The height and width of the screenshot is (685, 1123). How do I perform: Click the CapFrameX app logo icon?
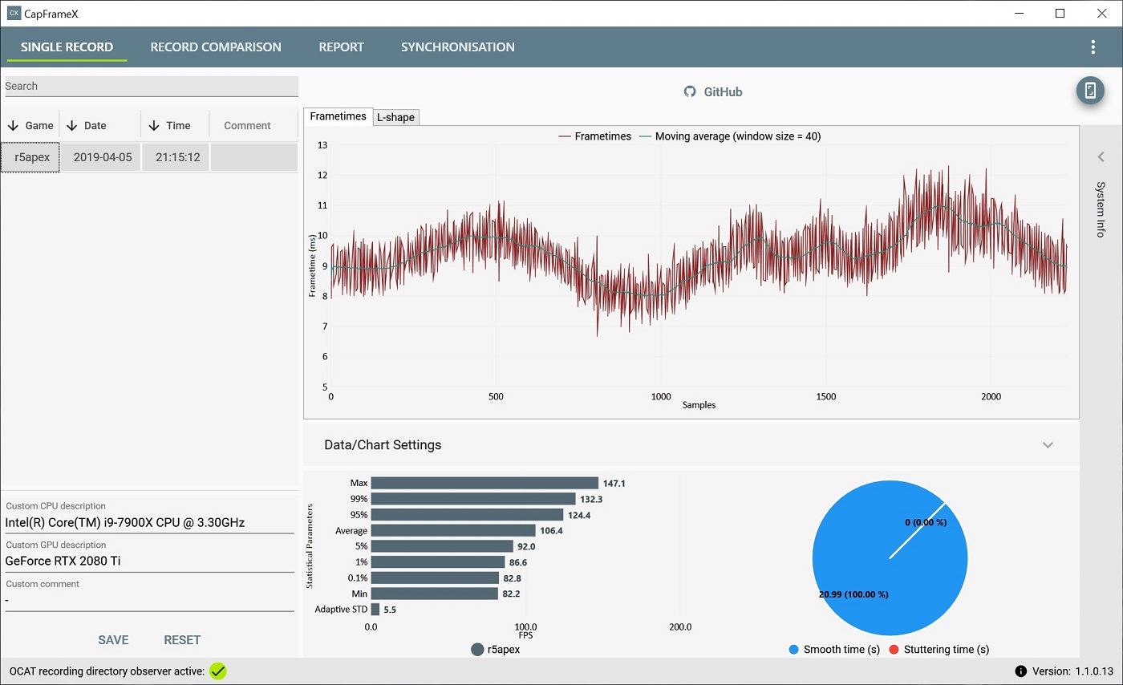coord(13,14)
